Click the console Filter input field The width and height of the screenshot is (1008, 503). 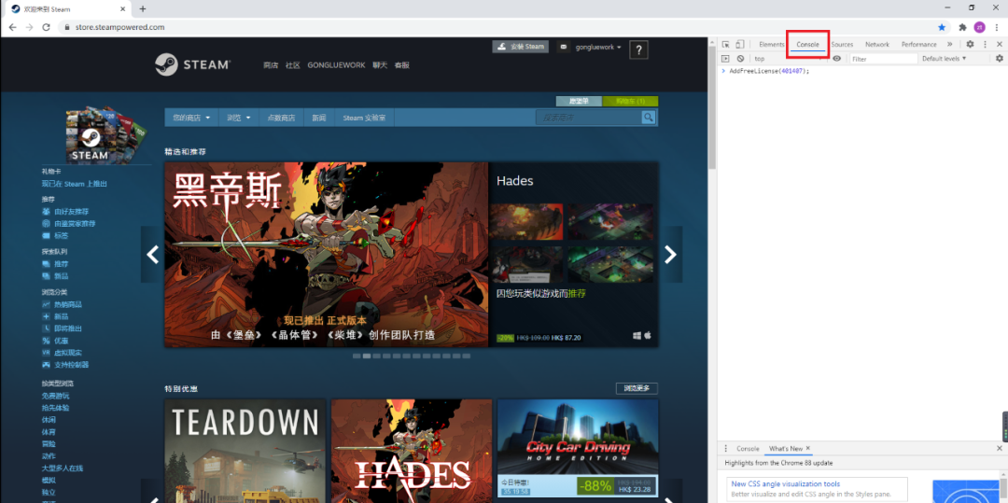(x=880, y=59)
